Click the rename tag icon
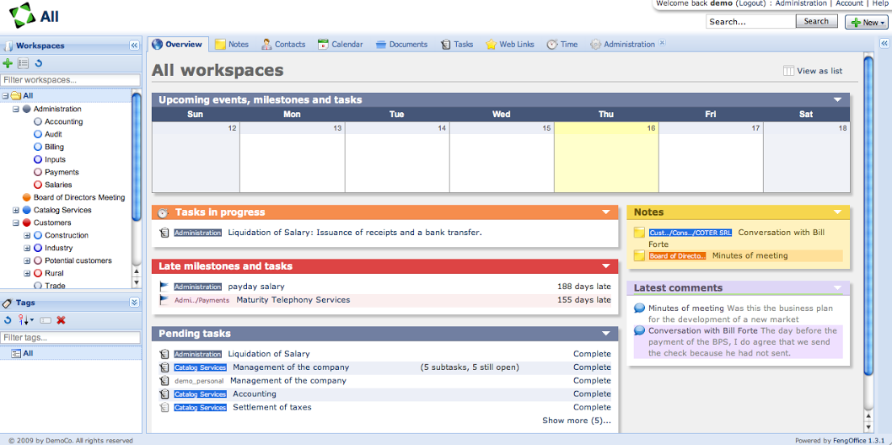The image size is (892, 445). tap(46, 320)
